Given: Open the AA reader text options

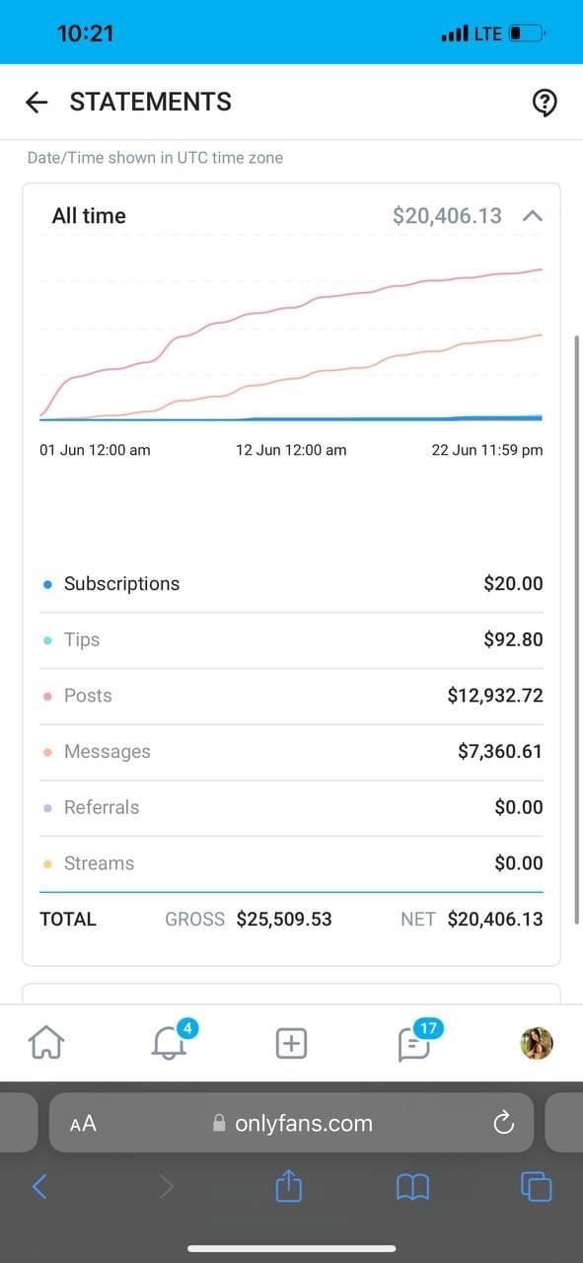Looking at the screenshot, I should [x=83, y=1123].
